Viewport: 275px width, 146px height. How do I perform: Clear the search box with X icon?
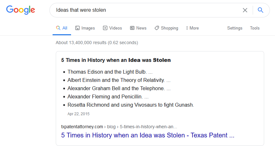coord(245,10)
